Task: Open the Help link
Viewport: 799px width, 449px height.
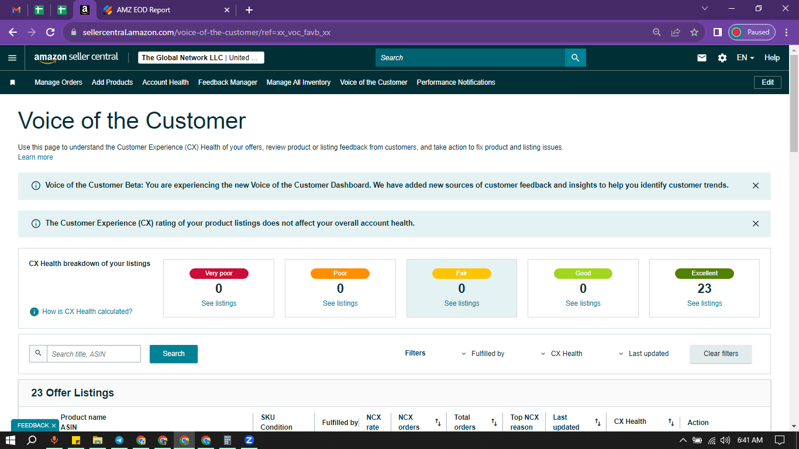Action: click(772, 58)
